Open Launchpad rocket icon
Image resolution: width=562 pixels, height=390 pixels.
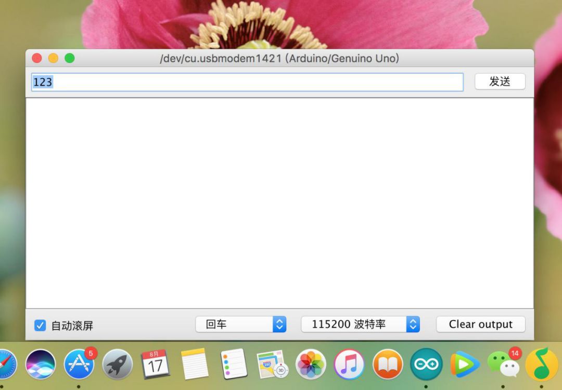pos(118,364)
